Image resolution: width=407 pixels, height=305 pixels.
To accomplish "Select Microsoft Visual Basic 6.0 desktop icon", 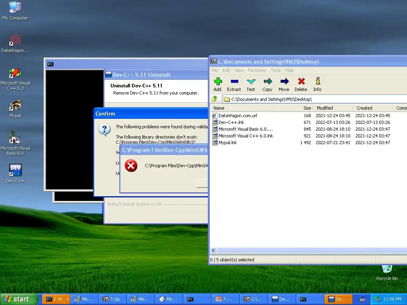I will coord(15,144).
